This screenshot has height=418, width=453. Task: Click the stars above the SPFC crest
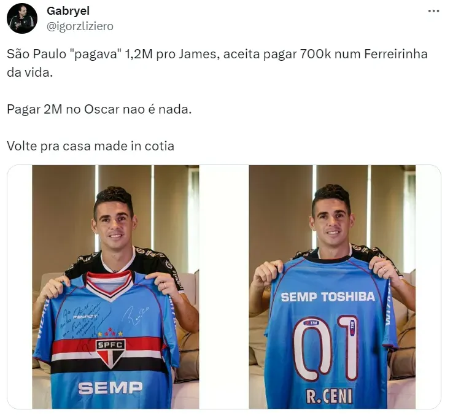pyautogui.click(x=110, y=333)
